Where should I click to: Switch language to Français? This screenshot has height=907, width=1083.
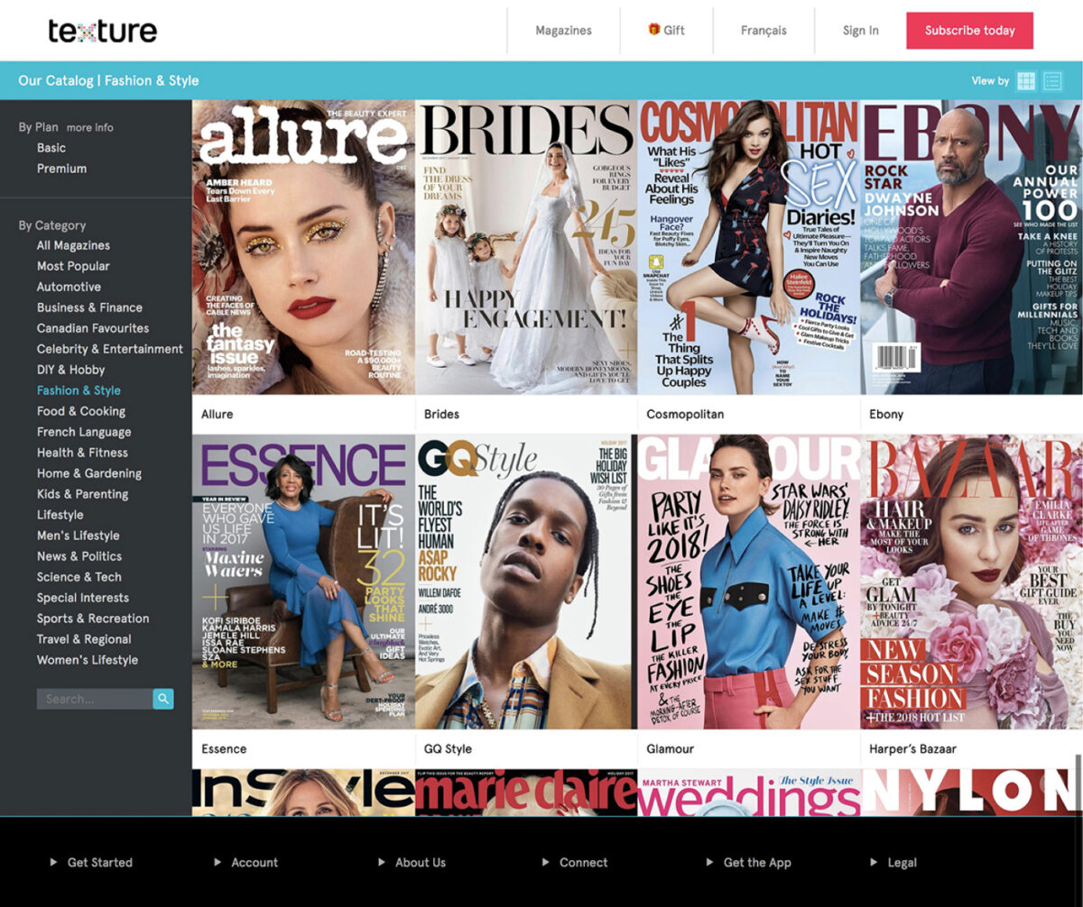764,31
